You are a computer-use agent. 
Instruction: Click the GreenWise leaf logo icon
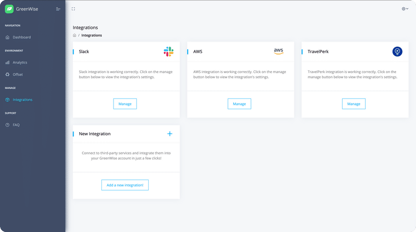coord(9,9)
